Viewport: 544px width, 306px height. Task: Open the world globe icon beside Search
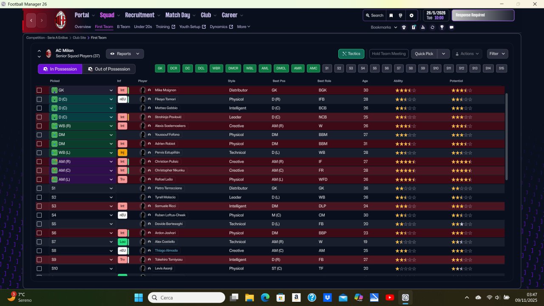pos(400,15)
